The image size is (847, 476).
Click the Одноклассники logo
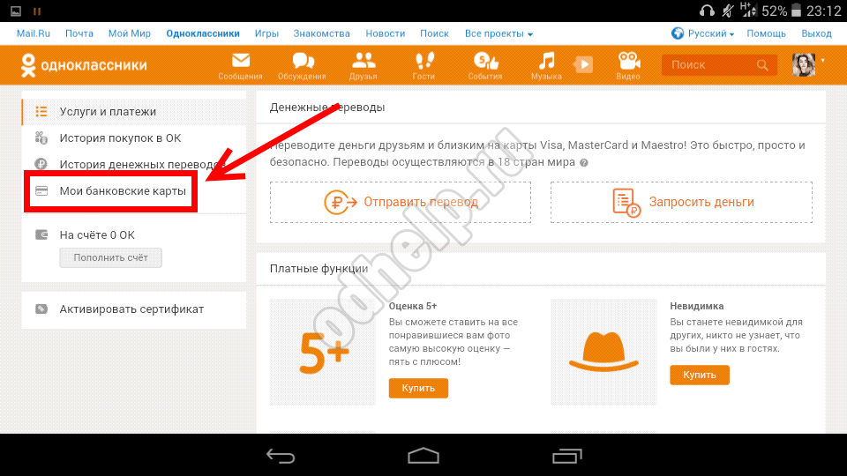coord(84,65)
